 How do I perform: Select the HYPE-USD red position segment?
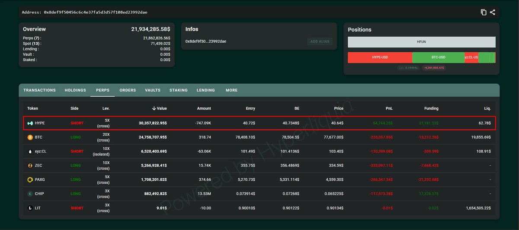380,57
